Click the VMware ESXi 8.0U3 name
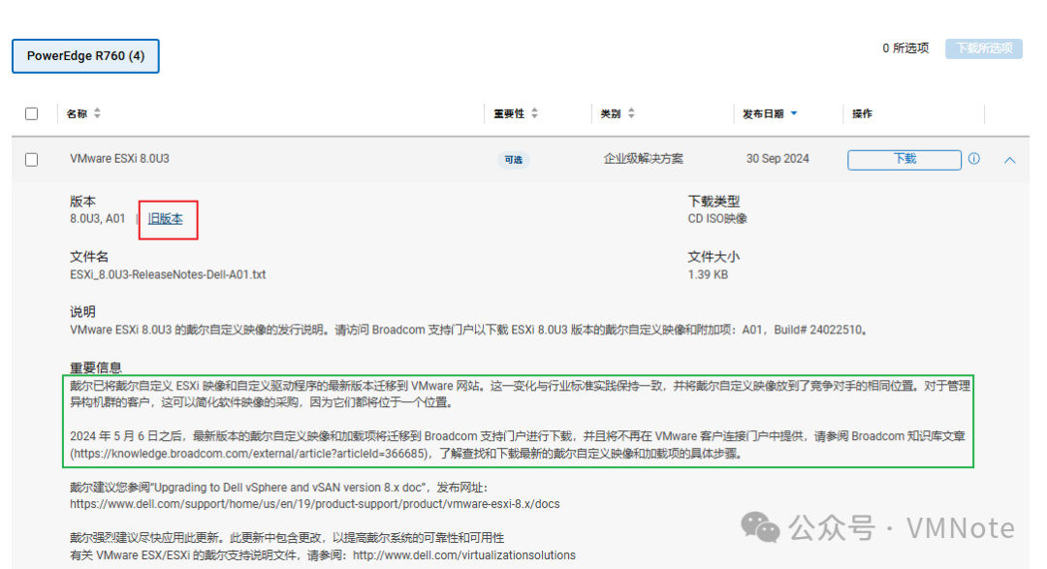 point(119,159)
